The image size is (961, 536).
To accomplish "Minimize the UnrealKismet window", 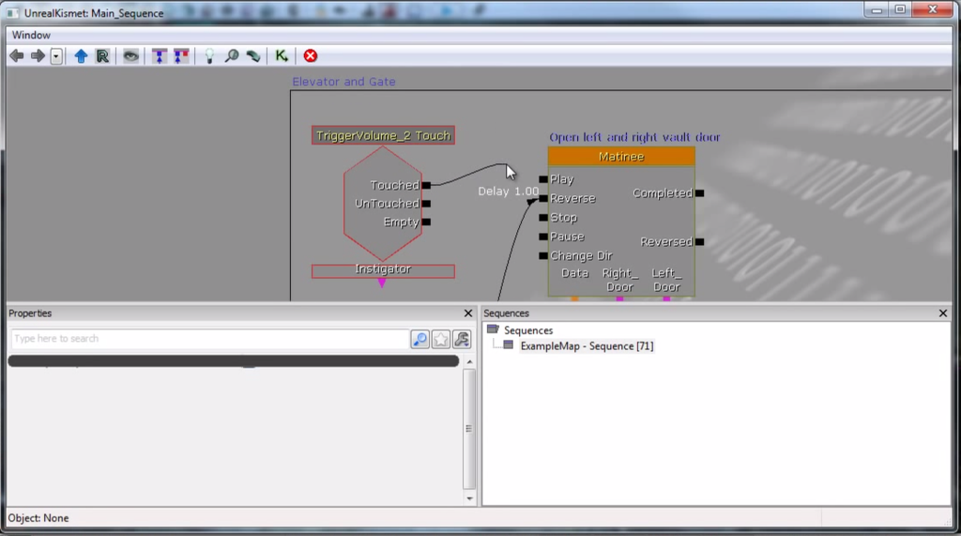I will (x=877, y=9).
